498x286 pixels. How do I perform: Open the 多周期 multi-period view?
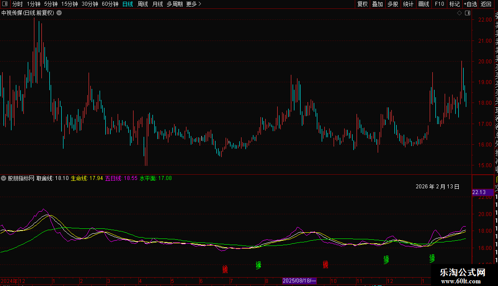174,4
